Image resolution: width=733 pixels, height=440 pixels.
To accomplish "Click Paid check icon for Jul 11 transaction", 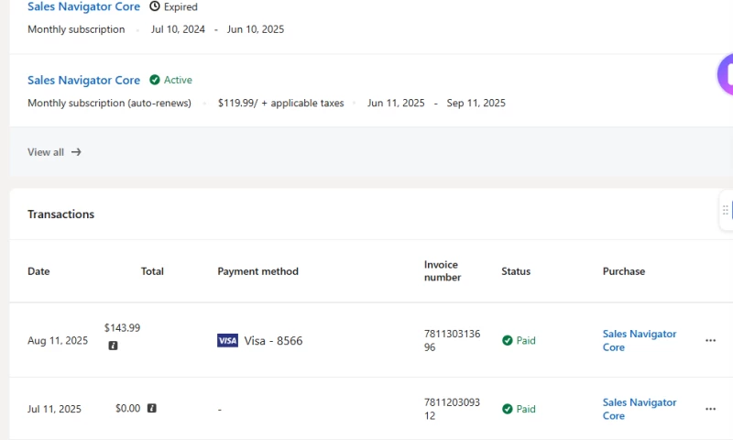I will 508,409.
